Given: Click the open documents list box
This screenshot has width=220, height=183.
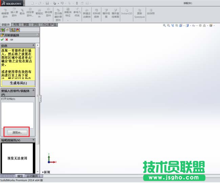Looking at the screenshot, I should (17, 115).
